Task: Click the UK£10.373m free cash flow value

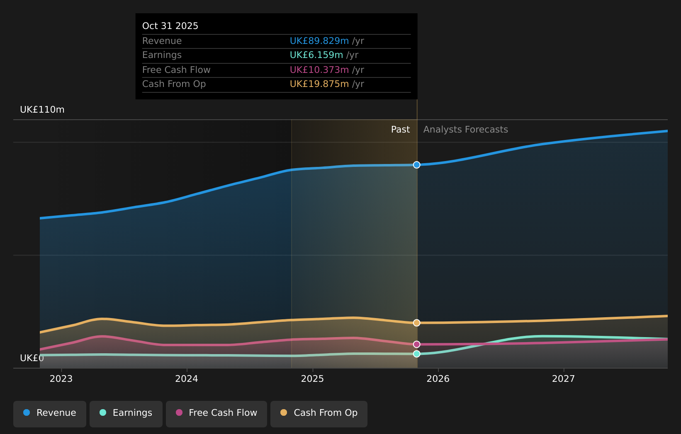Action: (x=319, y=70)
